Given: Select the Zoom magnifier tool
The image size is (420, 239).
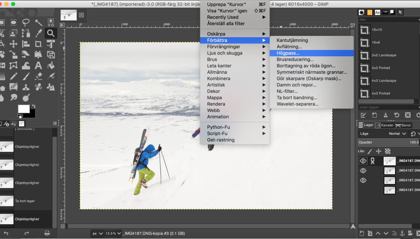Looking at the screenshot, I should 51,33.
